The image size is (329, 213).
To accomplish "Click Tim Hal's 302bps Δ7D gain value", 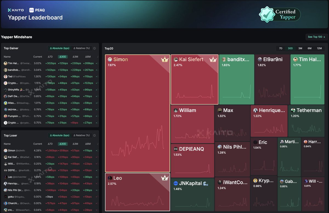I will pos(50,63).
